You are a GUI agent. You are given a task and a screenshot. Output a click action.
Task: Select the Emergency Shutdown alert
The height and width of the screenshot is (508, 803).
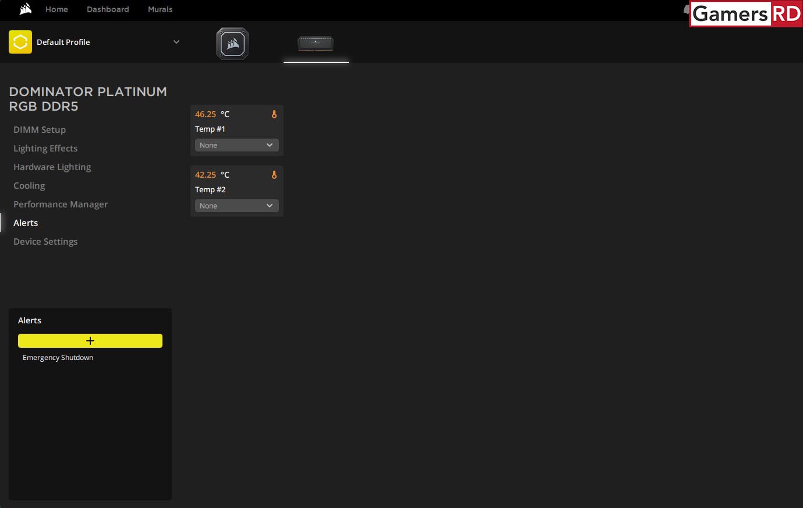coord(58,358)
